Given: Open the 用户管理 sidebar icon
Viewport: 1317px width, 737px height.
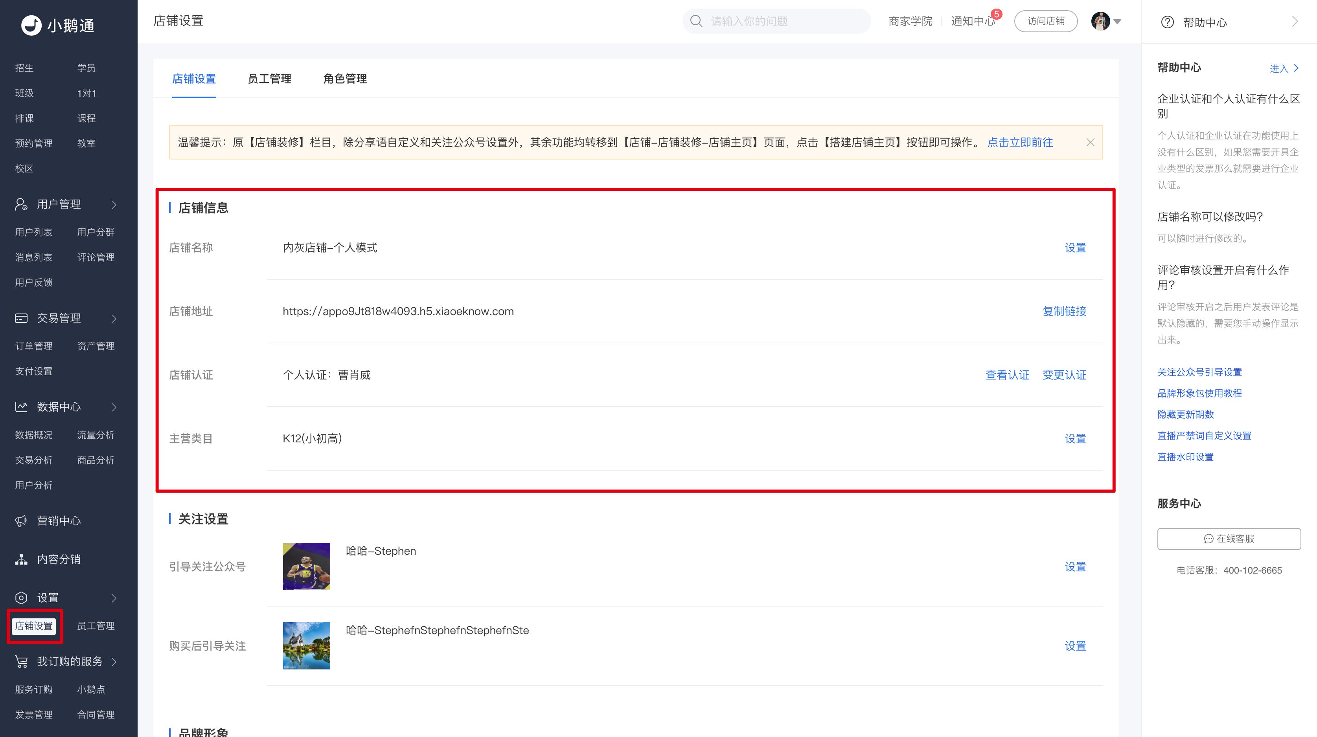Looking at the screenshot, I should tap(21, 204).
